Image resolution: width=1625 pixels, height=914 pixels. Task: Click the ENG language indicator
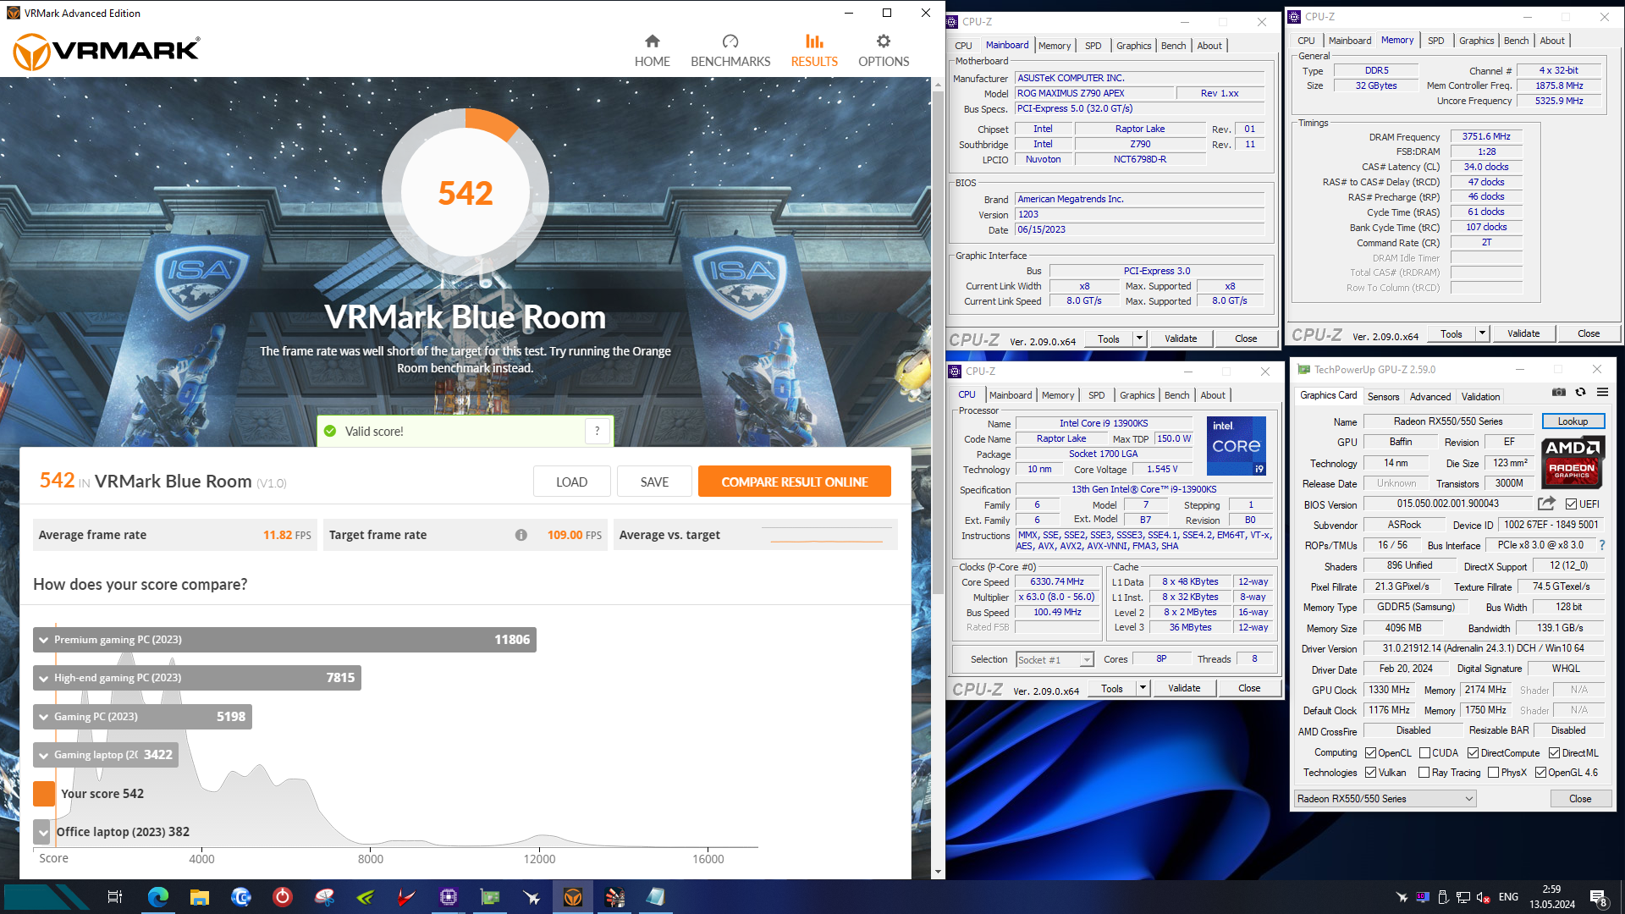pos(1508,897)
